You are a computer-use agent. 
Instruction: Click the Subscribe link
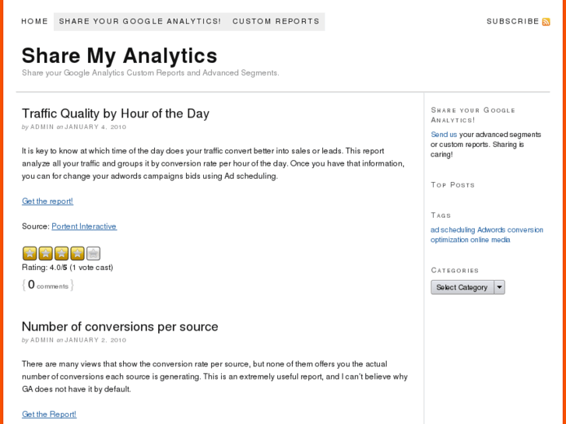coord(512,22)
